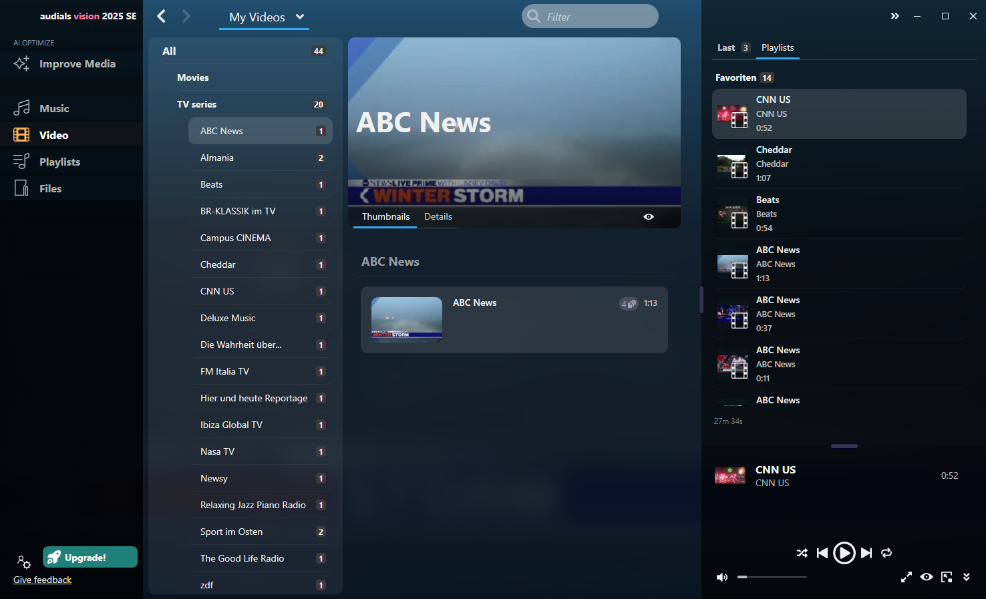
Task: Play CNN US 0:52 in Favoriten
Action: 839,114
